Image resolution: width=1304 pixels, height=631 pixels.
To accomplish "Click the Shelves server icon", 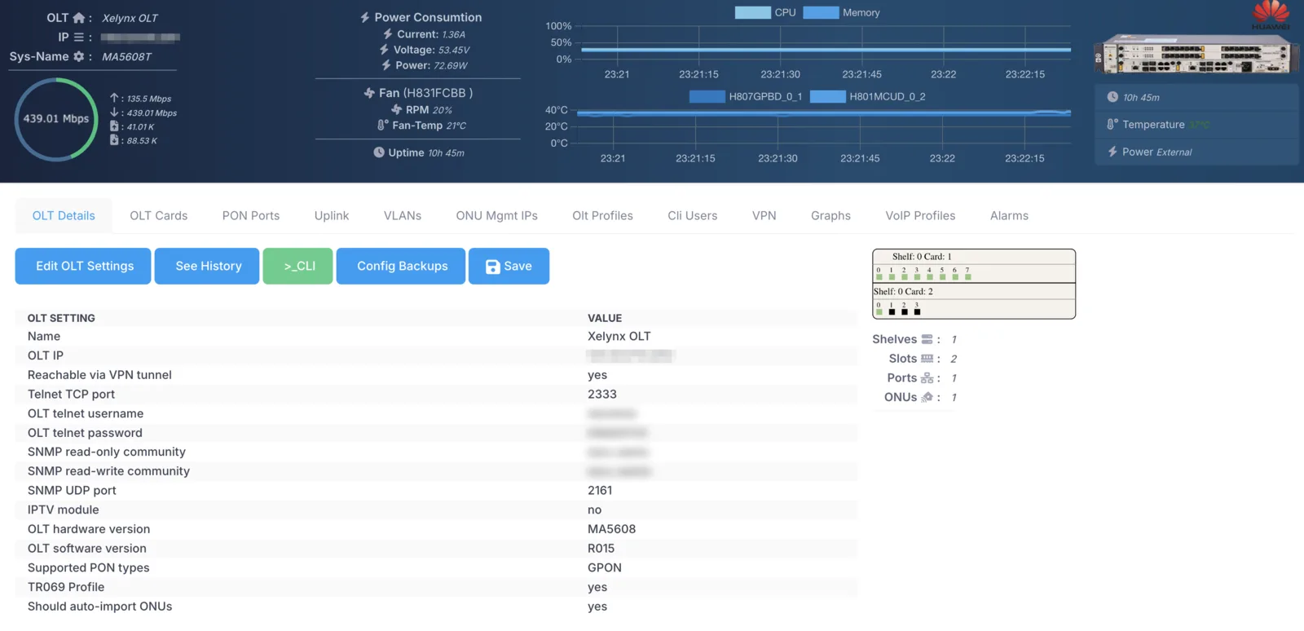I will [x=927, y=339].
